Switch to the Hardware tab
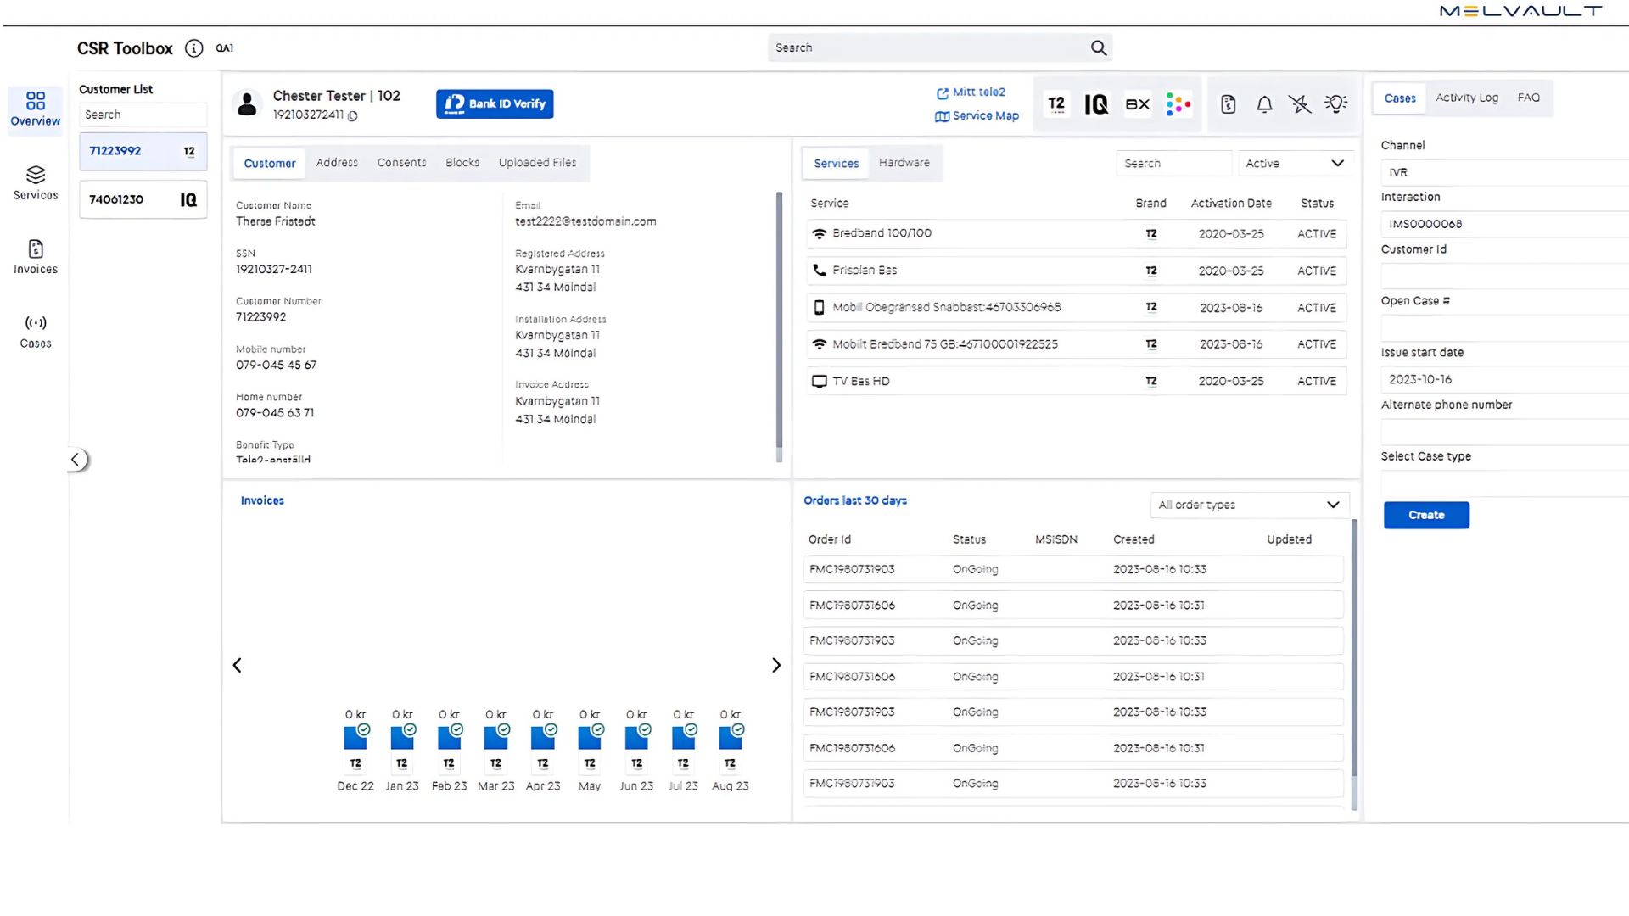 (x=904, y=163)
